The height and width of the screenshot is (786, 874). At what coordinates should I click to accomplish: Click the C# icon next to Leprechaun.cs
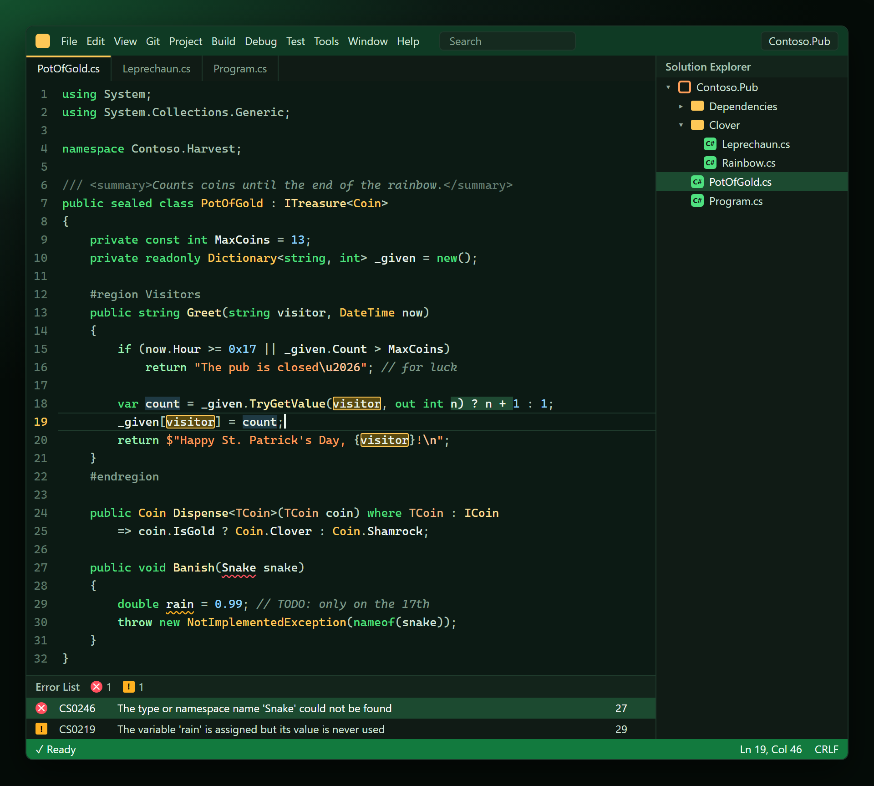(x=710, y=144)
